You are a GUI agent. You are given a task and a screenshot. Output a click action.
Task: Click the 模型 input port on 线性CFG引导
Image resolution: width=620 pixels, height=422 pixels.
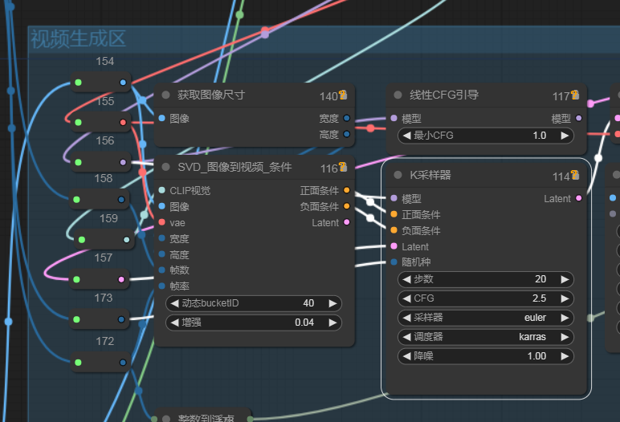pyautogui.click(x=394, y=118)
